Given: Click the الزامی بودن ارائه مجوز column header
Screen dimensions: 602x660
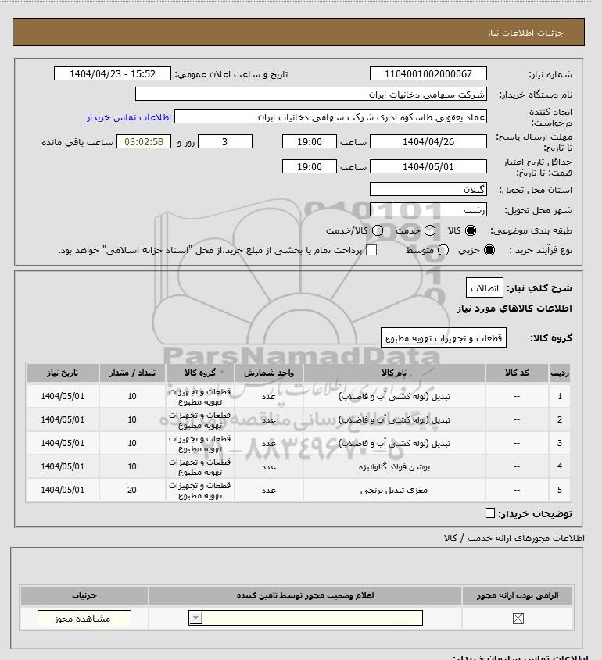Looking at the screenshot, I should coord(518,596).
